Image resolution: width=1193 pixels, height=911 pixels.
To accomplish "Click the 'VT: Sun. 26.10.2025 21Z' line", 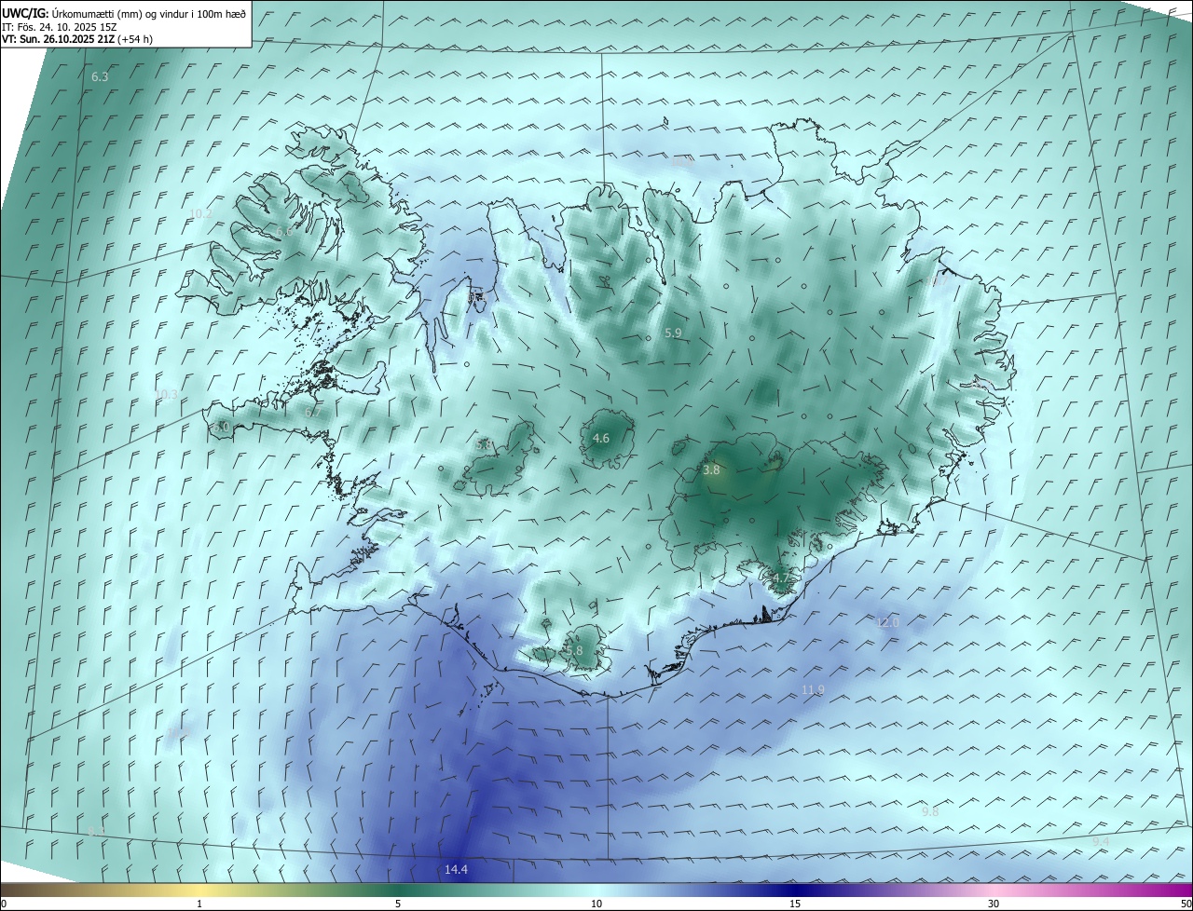I will (77, 39).
